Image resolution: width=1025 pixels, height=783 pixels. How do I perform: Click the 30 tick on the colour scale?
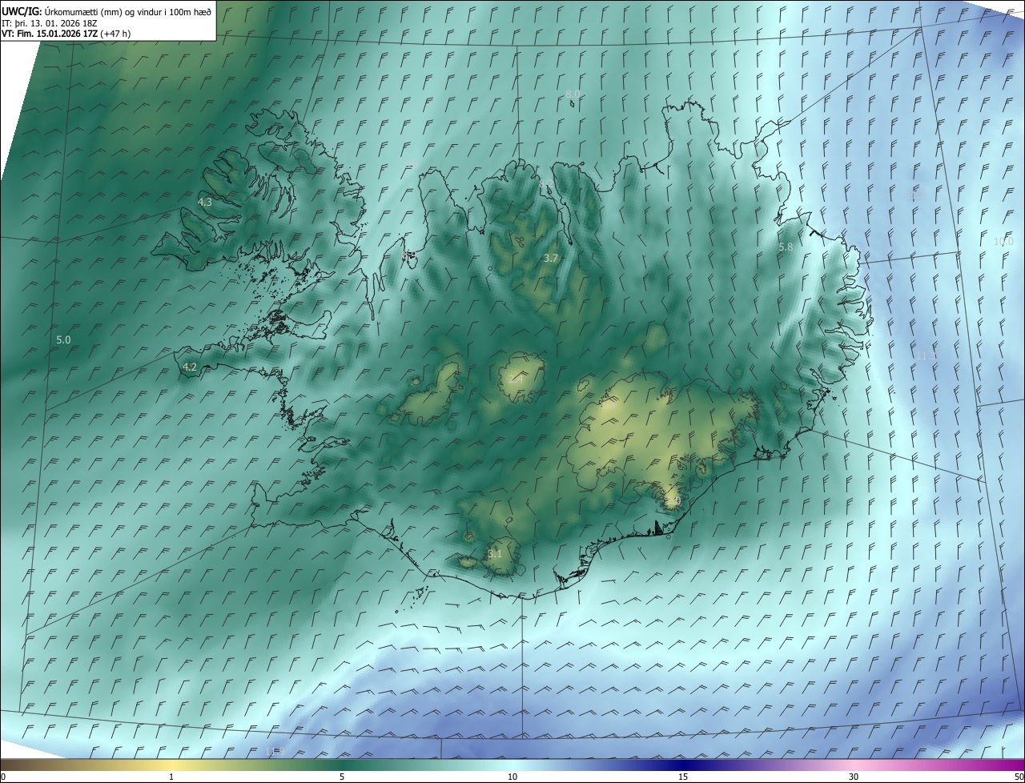coord(854,777)
